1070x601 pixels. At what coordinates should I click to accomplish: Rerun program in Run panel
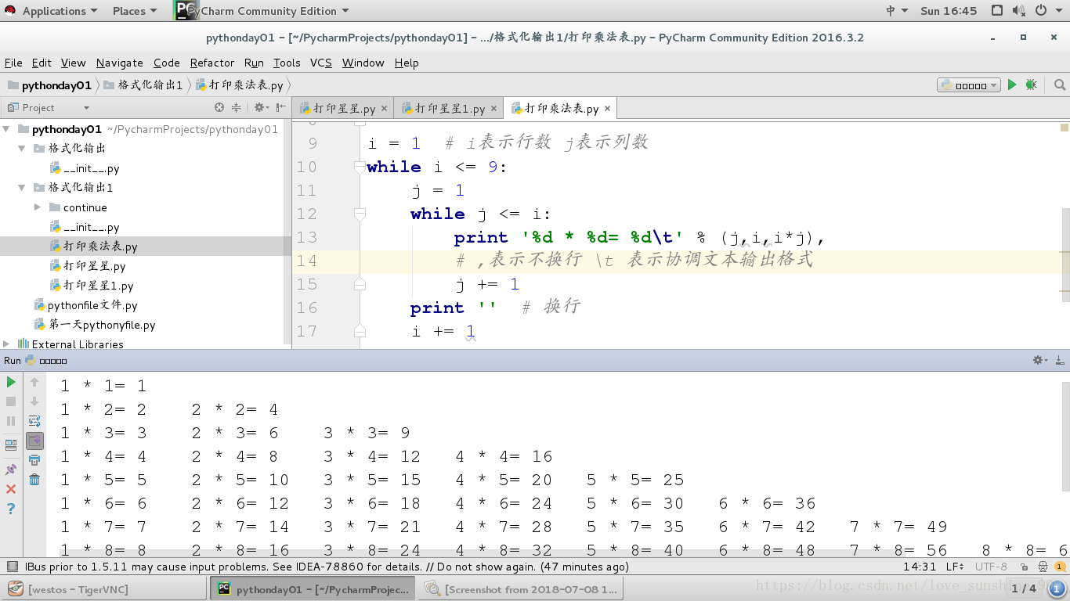pyautogui.click(x=11, y=382)
